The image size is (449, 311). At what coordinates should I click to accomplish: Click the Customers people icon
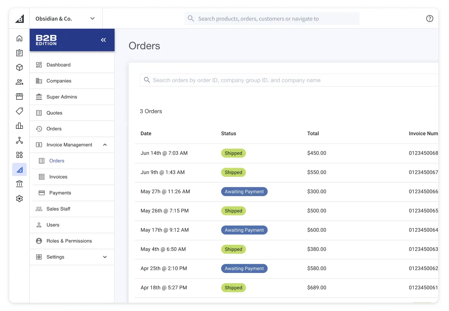(x=19, y=82)
